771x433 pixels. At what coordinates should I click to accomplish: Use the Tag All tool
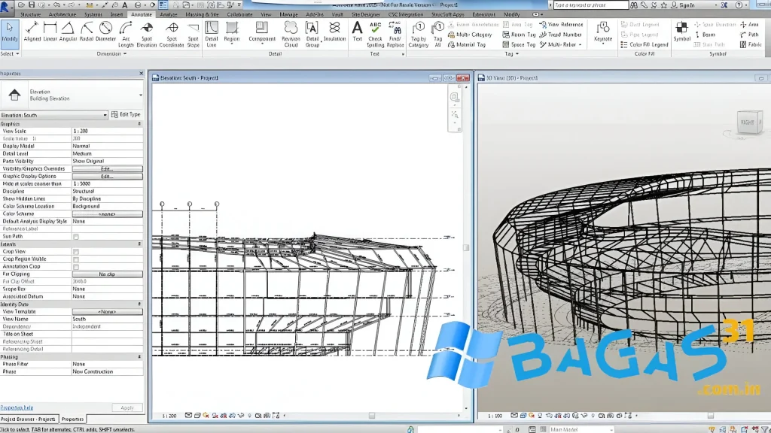tap(437, 35)
